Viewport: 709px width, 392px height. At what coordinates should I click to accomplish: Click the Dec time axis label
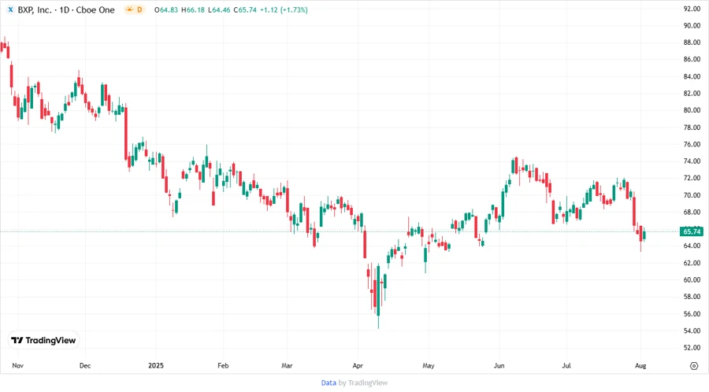(85, 365)
